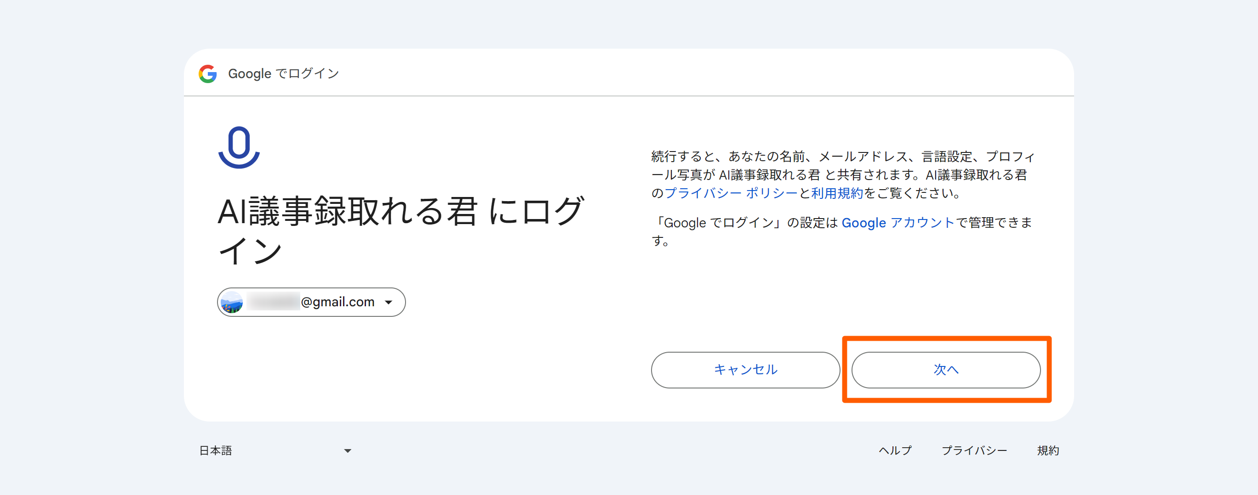
Task: Click the blurred username part of email
Action: (x=274, y=302)
